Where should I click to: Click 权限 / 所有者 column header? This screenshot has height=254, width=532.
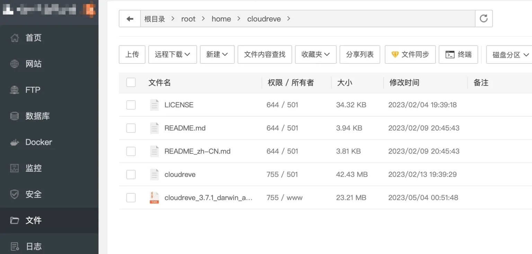click(x=291, y=82)
